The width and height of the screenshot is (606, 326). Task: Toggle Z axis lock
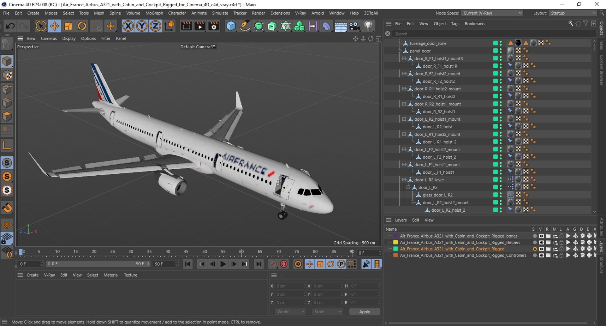(x=155, y=26)
